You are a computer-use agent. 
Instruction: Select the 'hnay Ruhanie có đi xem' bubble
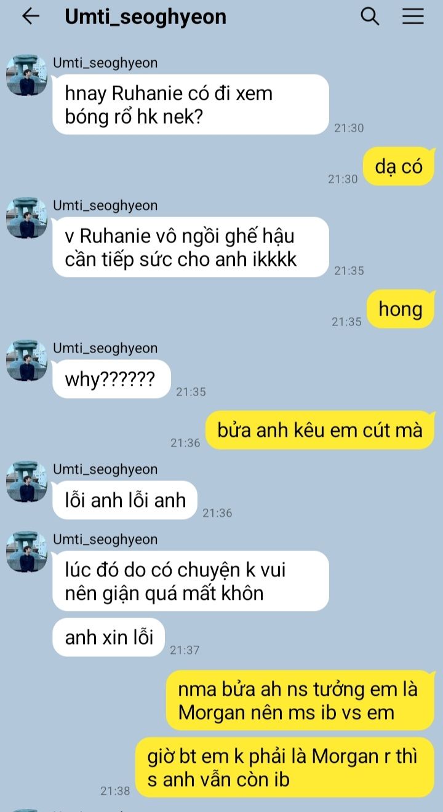coord(191,105)
